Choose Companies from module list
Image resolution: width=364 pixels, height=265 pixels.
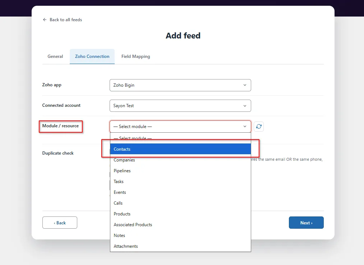click(181, 160)
